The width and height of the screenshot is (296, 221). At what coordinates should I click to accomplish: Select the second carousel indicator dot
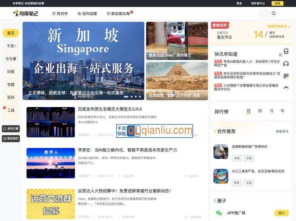tap(132, 97)
